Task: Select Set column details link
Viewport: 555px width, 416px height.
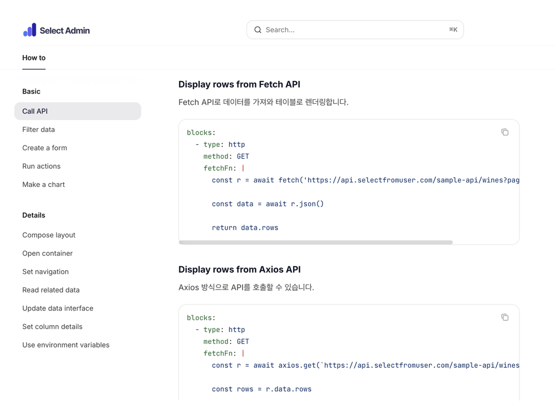Action: [52, 326]
